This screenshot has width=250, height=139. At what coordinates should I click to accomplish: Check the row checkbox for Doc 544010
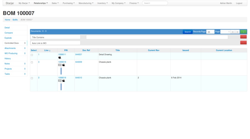pyautogui.click(x=32, y=78)
